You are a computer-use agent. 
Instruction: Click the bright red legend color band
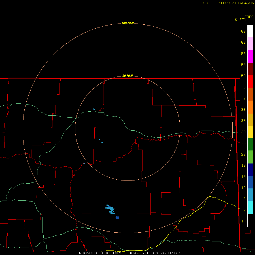coord(250,82)
